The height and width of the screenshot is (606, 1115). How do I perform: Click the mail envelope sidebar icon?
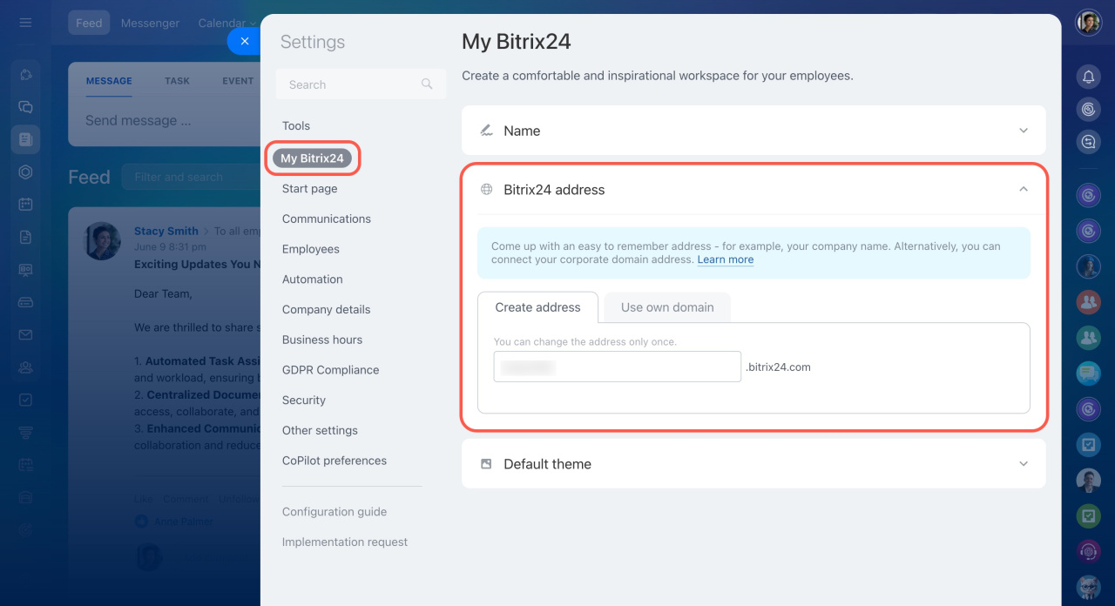[25, 334]
